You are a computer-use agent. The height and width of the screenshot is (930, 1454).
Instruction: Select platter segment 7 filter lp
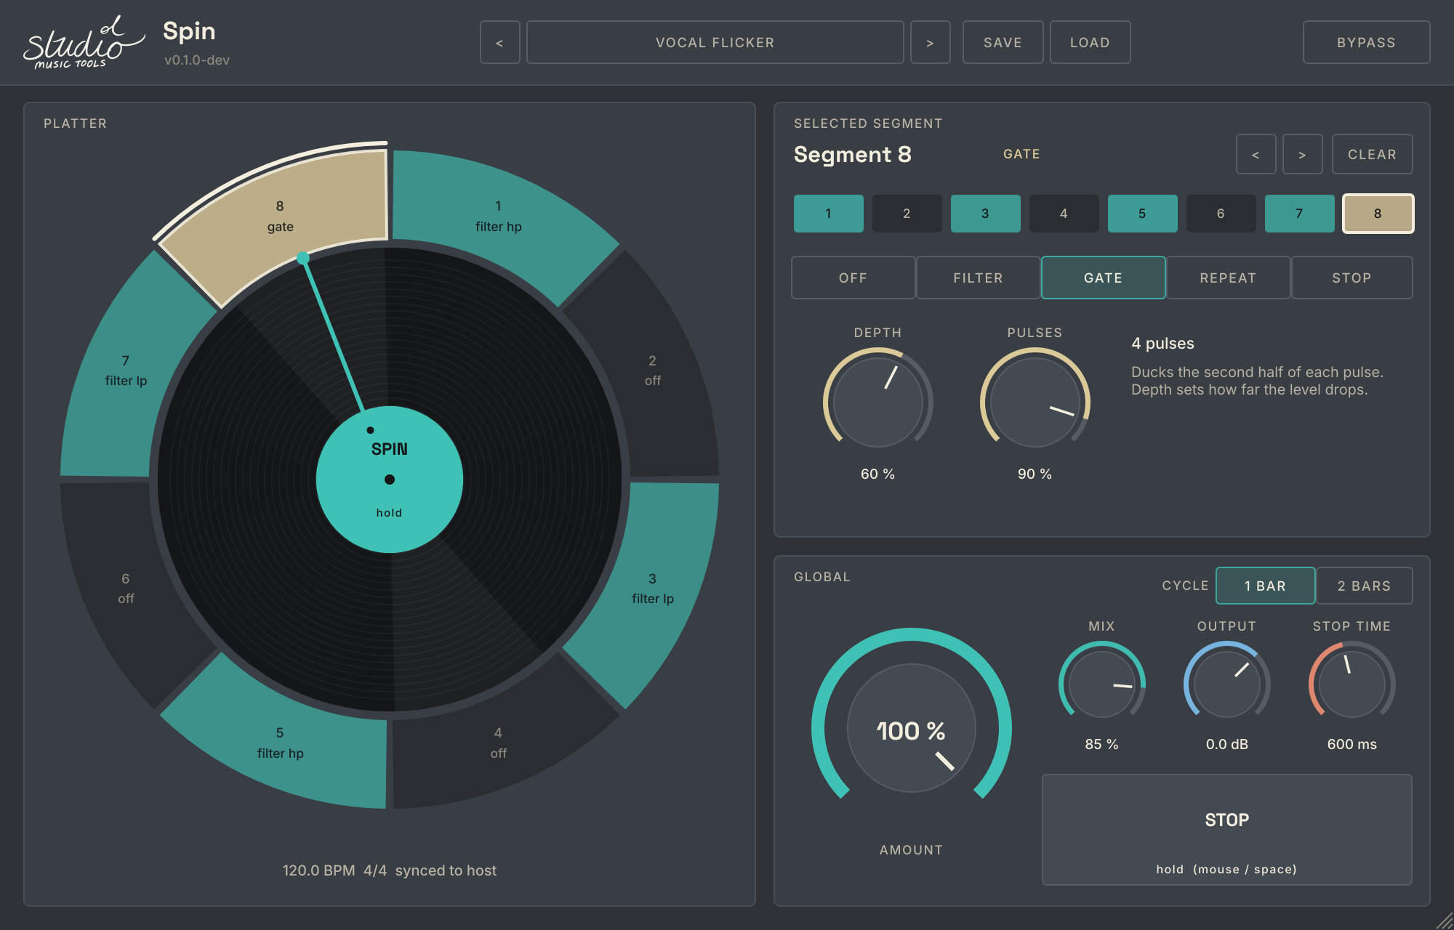point(126,371)
